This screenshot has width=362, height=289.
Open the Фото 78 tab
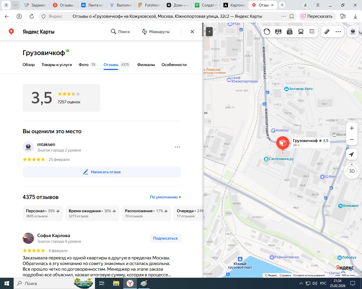(x=87, y=65)
